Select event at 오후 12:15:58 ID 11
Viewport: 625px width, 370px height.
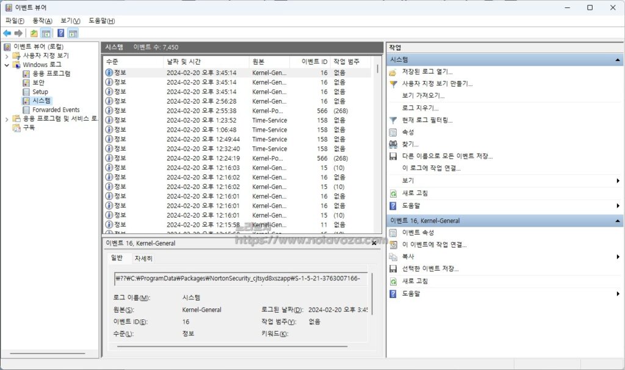(238, 225)
